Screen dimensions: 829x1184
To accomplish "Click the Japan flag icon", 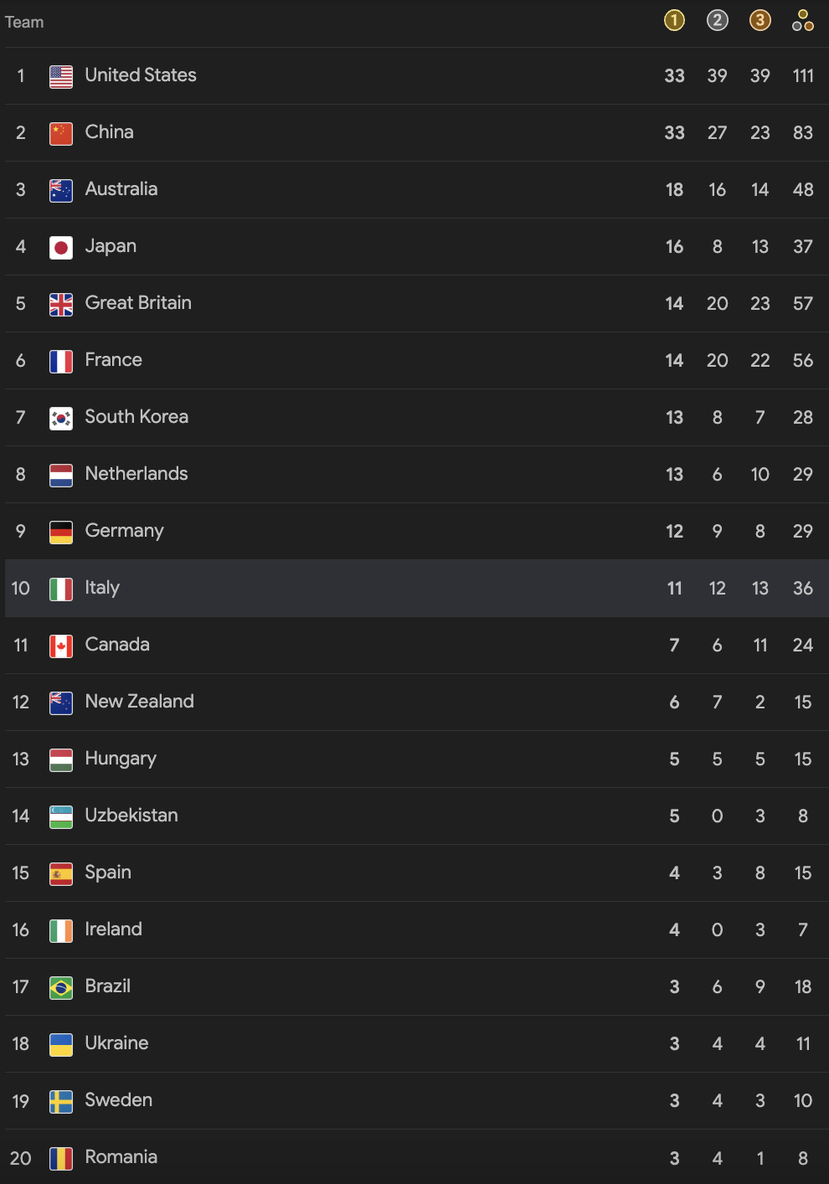I will pyautogui.click(x=61, y=247).
